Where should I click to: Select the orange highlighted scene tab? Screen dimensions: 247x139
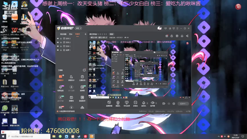coord(77,34)
